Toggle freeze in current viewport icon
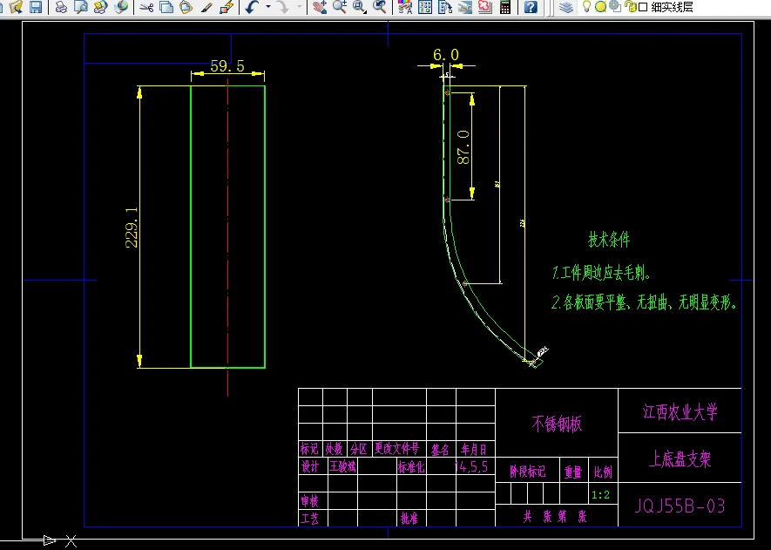Viewport: 771px width, 550px height. click(614, 6)
